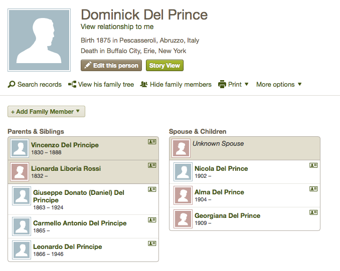Click profile card icon for Nicola Del Prince
This screenshot has width=340, height=271.
click(x=313, y=165)
